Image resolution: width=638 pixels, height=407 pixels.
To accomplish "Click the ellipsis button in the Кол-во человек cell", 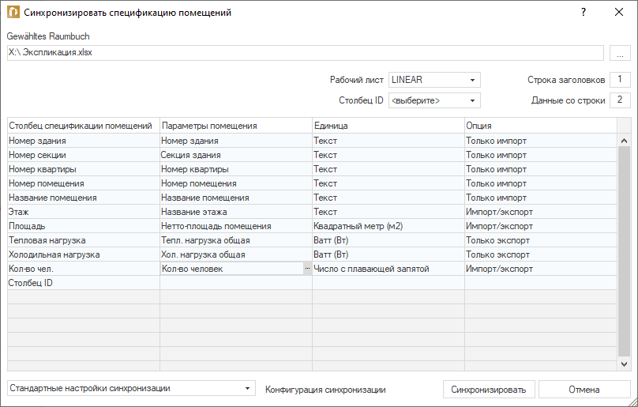I will [x=306, y=269].
